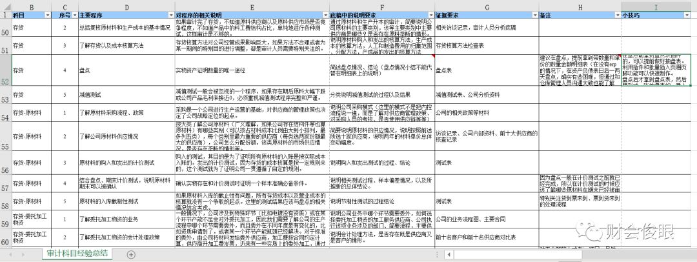
Task: Add a new sheet with the plus icon
Action: (x=130, y=254)
